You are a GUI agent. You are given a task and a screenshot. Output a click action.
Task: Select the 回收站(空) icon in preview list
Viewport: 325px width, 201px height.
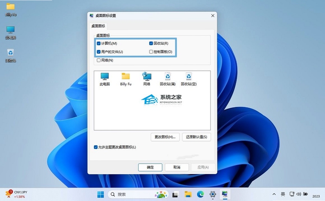188,79
